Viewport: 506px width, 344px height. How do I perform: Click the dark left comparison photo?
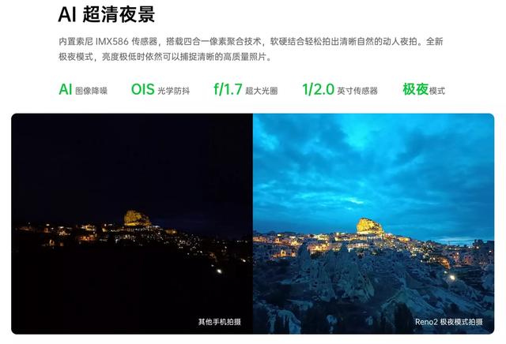[132, 223]
